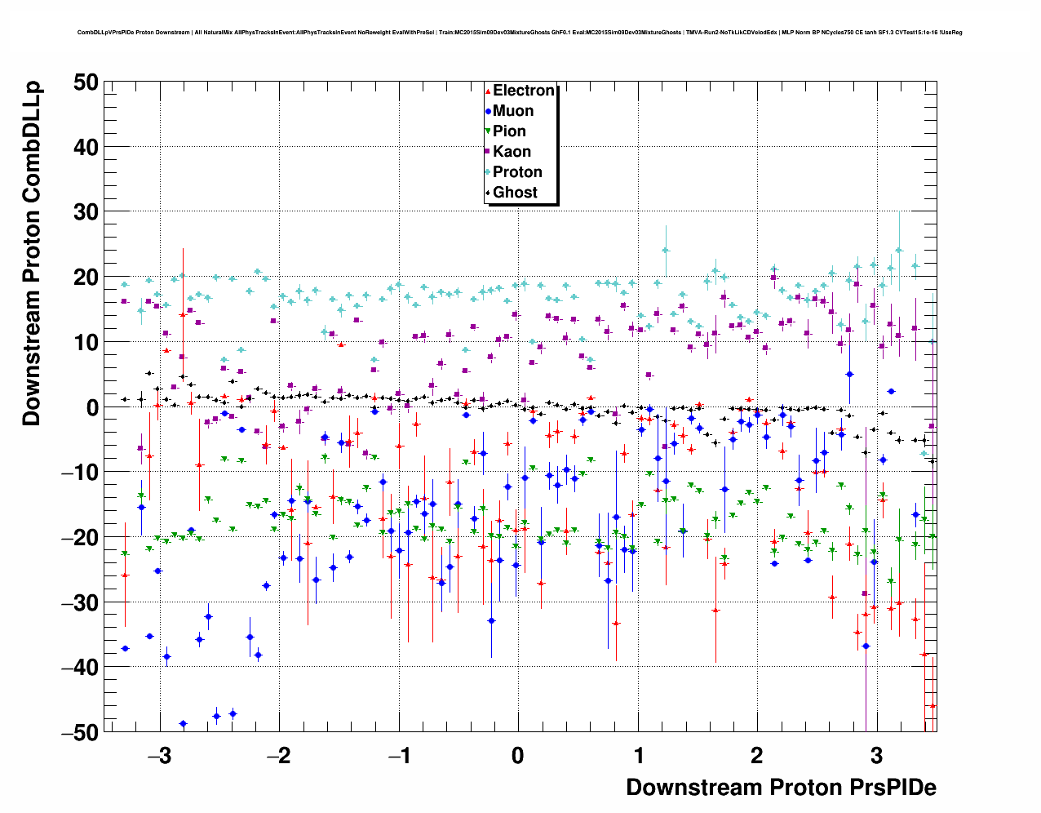The width and height of the screenshot is (1041, 813).
Task: Click the small plot title text at top
Action: tap(520, 33)
